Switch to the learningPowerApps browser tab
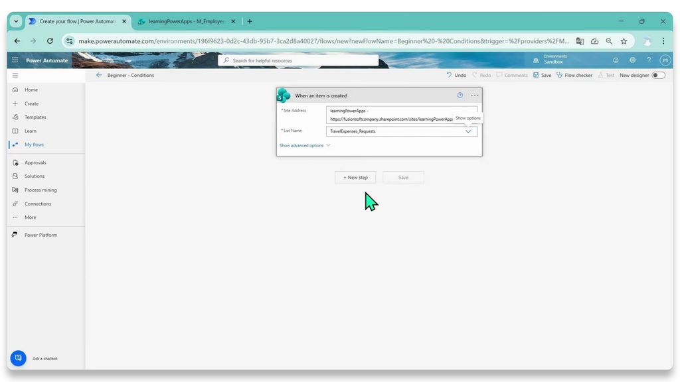680x382 pixels. point(187,21)
